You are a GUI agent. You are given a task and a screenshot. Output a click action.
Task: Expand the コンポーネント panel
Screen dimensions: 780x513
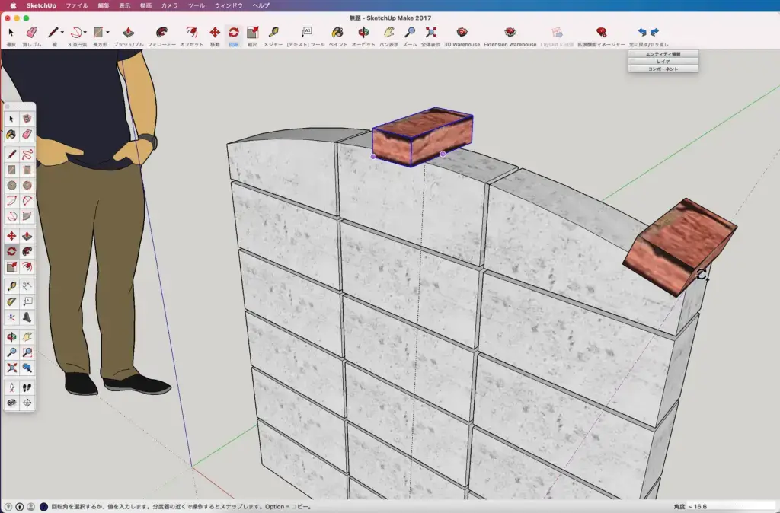663,69
